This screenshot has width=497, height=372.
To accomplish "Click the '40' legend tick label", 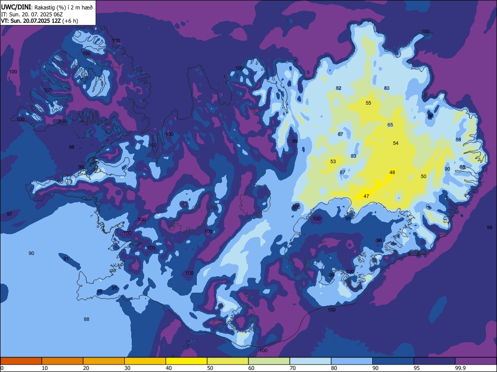I will coord(168,368).
